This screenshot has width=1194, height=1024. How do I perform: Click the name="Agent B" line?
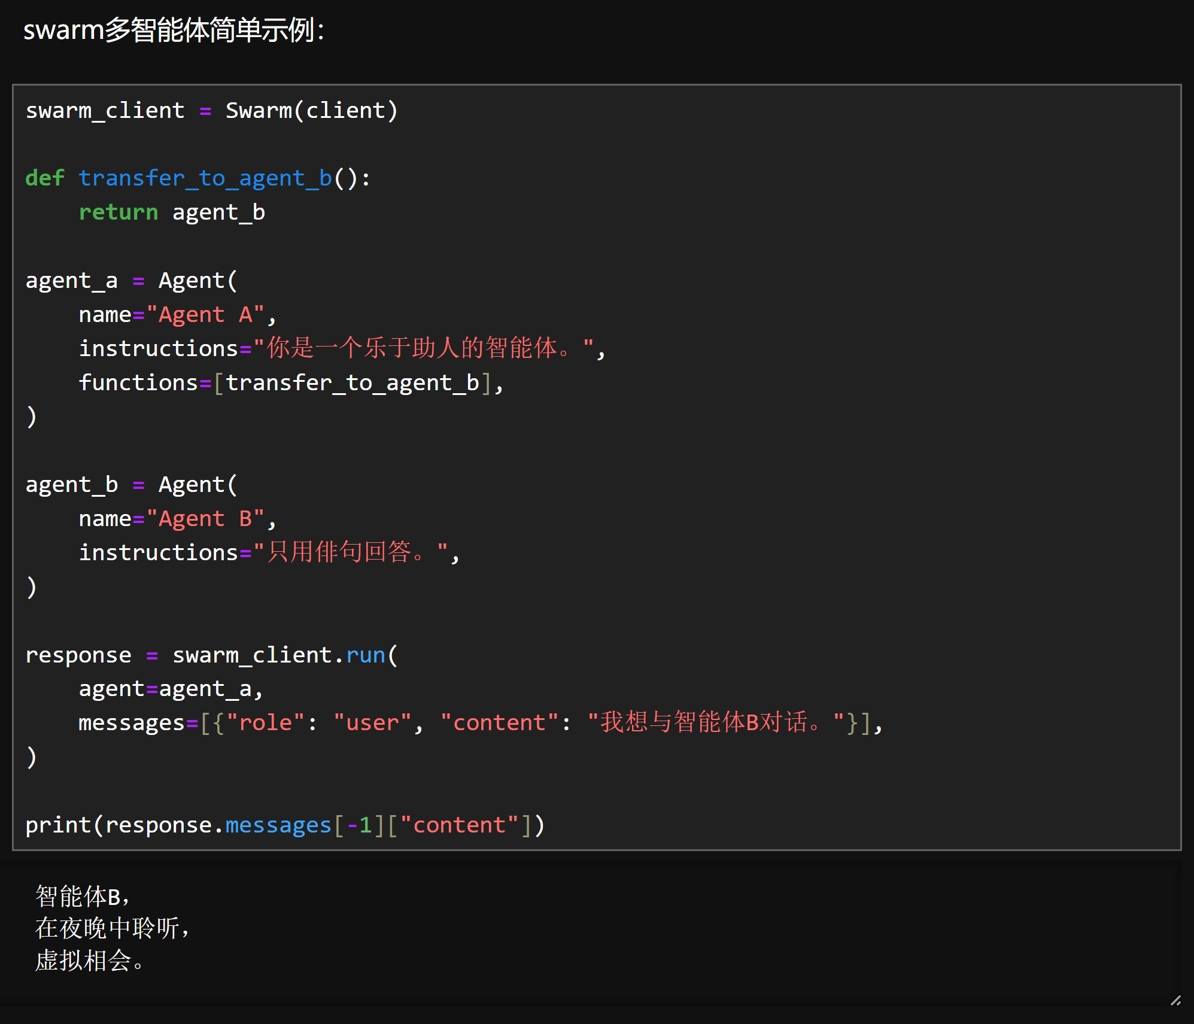[178, 519]
